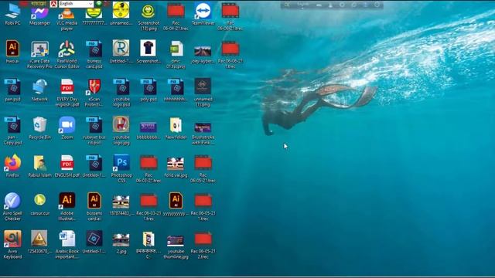Select unnamed (1).png image
Screen dimensions: 495x278
click(x=203, y=93)
